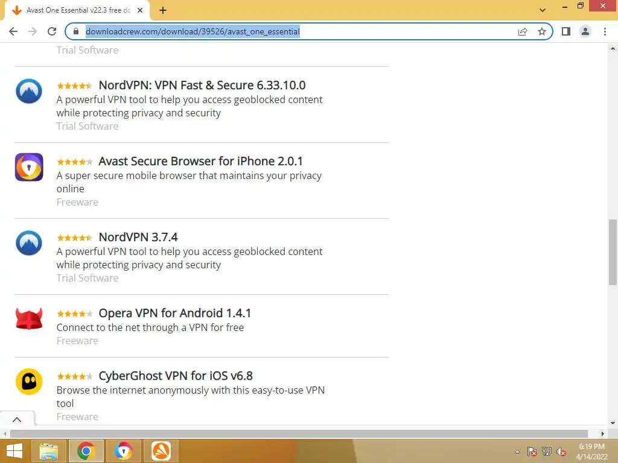Click the CyberGhost VPN yellow ghost icon
This screenshot has width=618, height=463.
[29, 382]
